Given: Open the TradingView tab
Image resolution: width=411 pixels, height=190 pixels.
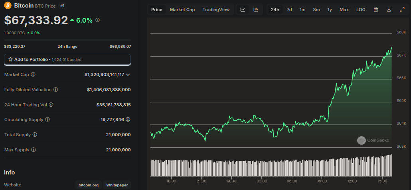Looking at the screenshot, I should tap(216, 10).
